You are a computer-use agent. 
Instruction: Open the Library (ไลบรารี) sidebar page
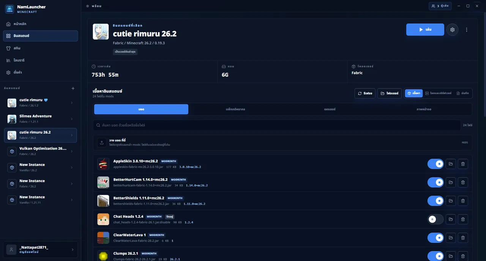pyautogui.click(x=41, y=60)
